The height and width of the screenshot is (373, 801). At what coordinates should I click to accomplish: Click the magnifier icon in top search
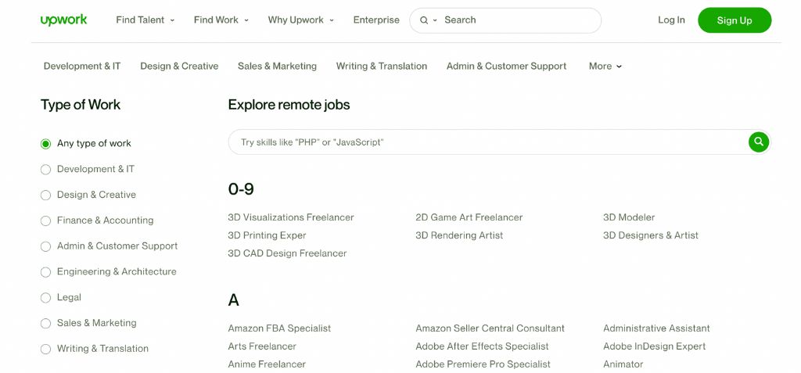point(424,20)
